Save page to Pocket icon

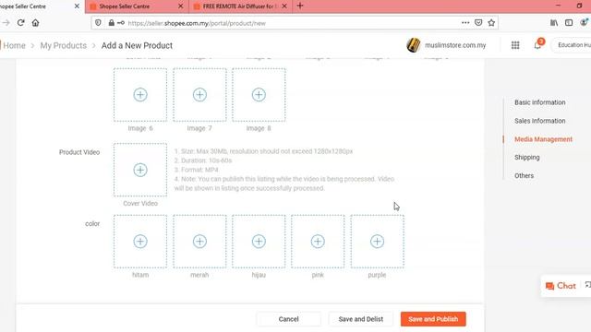(478, 22)
